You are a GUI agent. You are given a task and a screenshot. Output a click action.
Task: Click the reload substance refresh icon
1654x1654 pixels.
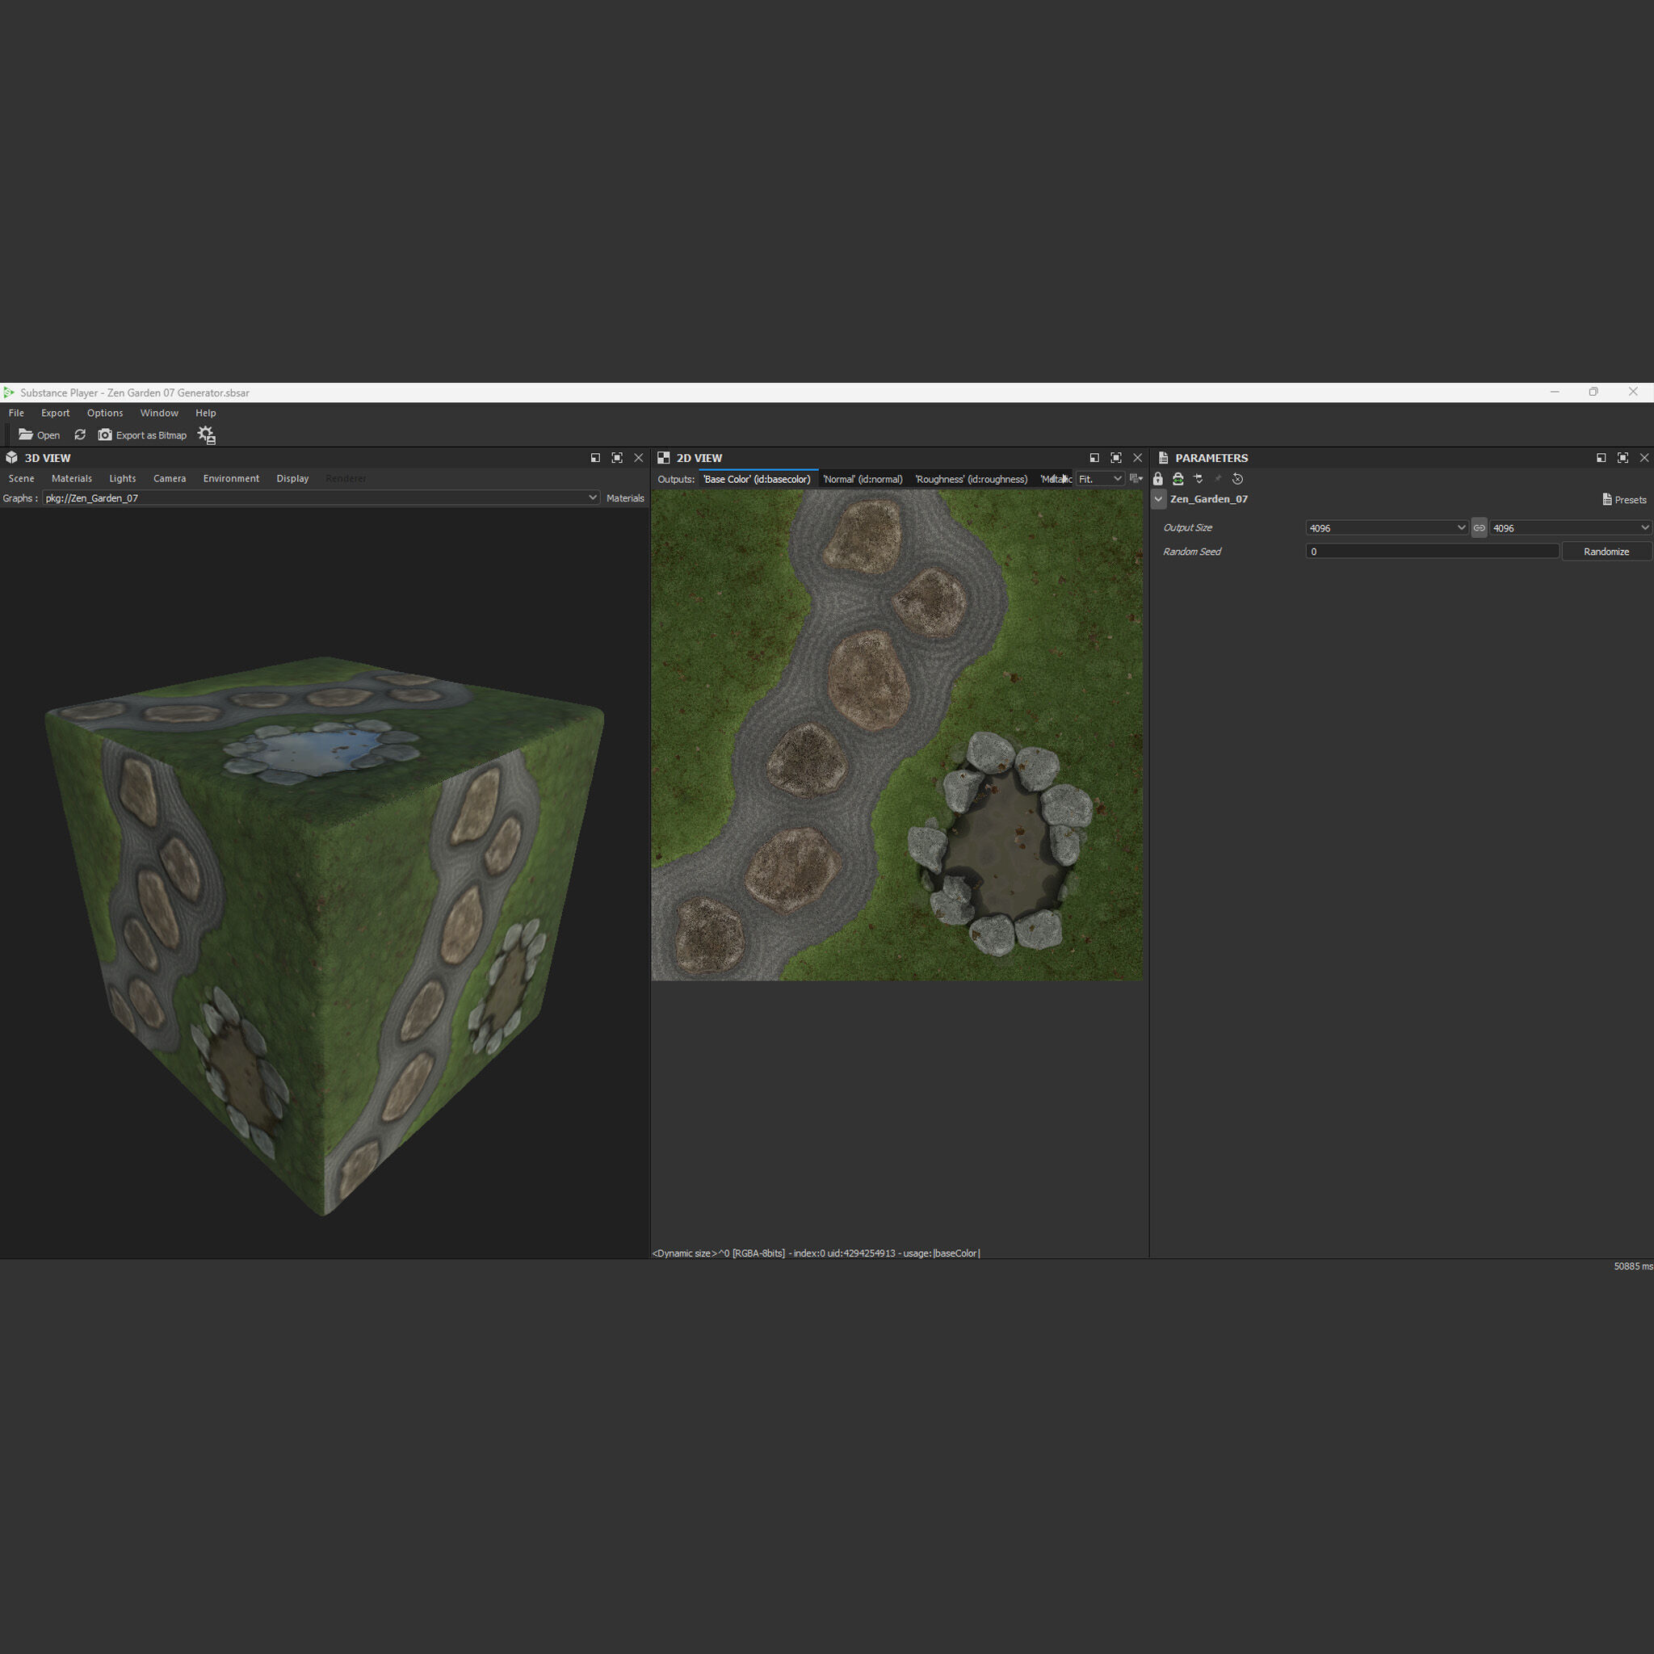click(80, 435)
